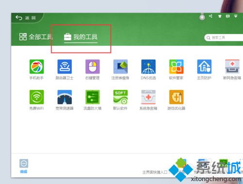
Task: Open the feedback message icon
Action: pos(228,16)
